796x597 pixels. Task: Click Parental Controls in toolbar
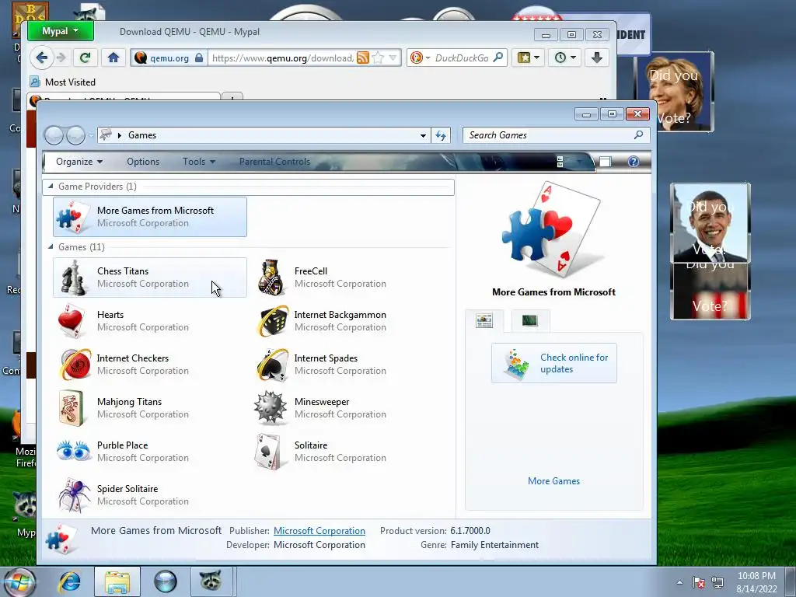(x=274, y=162)
